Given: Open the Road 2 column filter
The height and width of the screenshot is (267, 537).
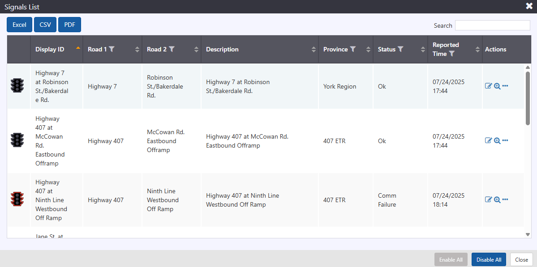Looking at the screenshot, I should pos(172,49).
